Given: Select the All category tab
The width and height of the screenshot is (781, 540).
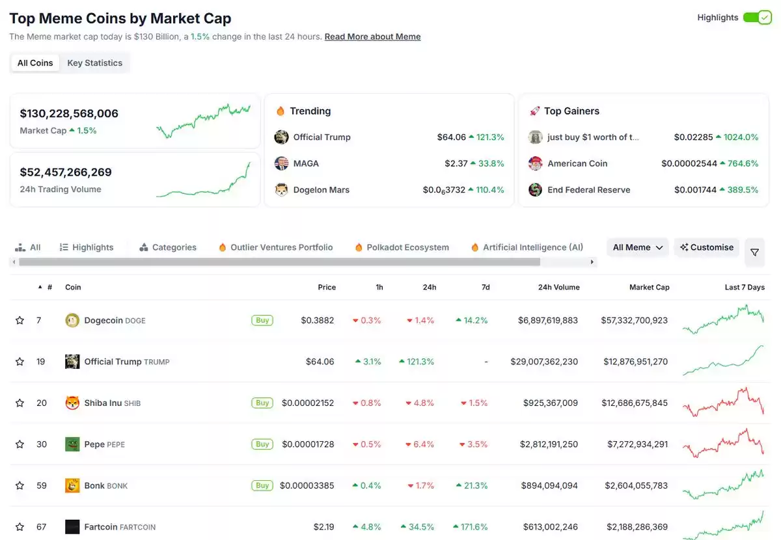Looking at the screenshot, I should pyautogui.click(x=27, y=247).
